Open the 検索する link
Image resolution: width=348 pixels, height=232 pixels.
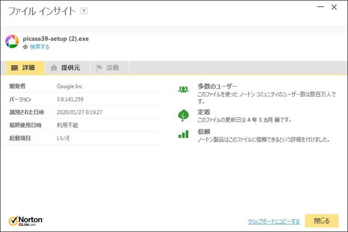39,47
